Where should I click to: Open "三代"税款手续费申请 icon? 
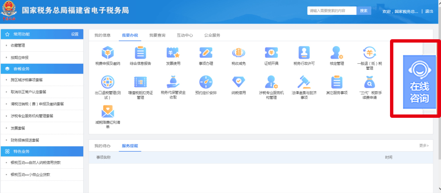click(370, 82)
